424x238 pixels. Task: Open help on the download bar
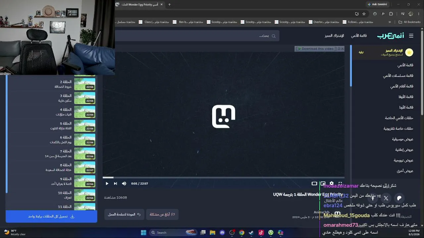(x=339, y=49)
